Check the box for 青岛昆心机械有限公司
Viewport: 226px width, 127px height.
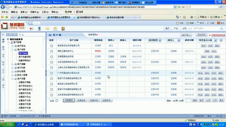point(52,84)
